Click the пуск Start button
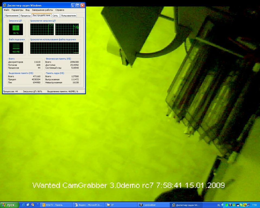This screenshot has height=208, width=260. (x=10, y=205)
